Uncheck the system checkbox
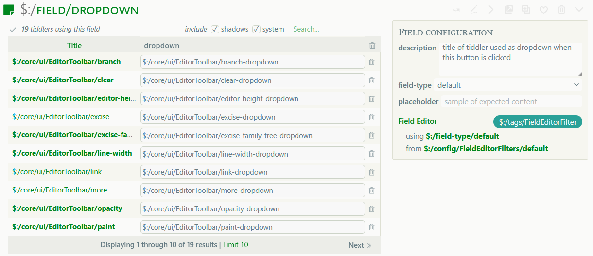593x256 pixels. pyautogui.click(x=257, y=29)
